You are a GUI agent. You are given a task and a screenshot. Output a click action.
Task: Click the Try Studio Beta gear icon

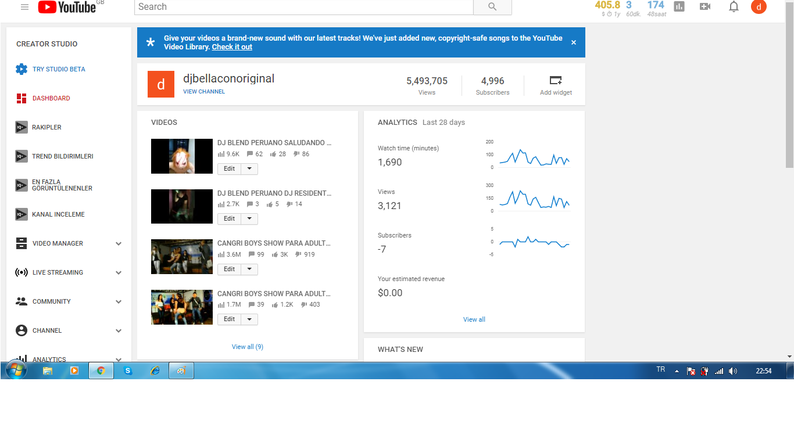pyautogui.click(x=22, y=69)
